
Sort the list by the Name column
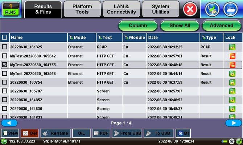[38, 38]
